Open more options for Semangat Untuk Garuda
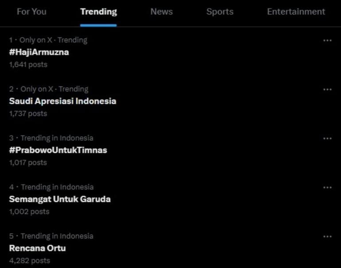This screenshot has height=268, width=341. click(327, 188)
